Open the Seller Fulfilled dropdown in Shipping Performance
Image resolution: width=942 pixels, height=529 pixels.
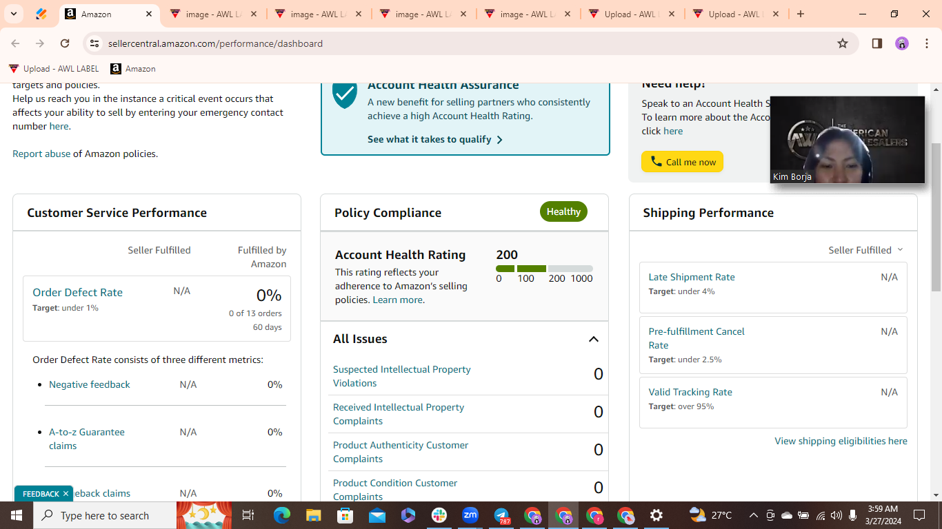(x=865, y=250)
